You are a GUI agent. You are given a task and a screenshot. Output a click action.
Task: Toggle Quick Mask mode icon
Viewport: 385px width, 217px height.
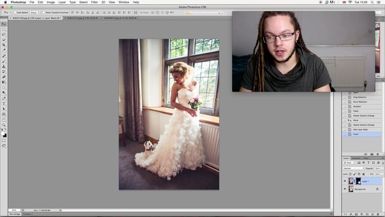pyautogui.click(x=4, y=140)
